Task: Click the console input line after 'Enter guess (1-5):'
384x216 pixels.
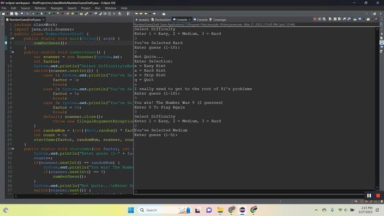Action: [x=254, y=139]
